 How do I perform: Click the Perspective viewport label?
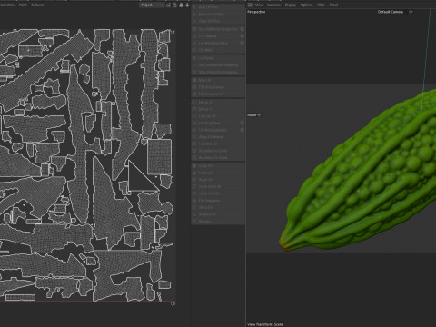tap(256, 12)
